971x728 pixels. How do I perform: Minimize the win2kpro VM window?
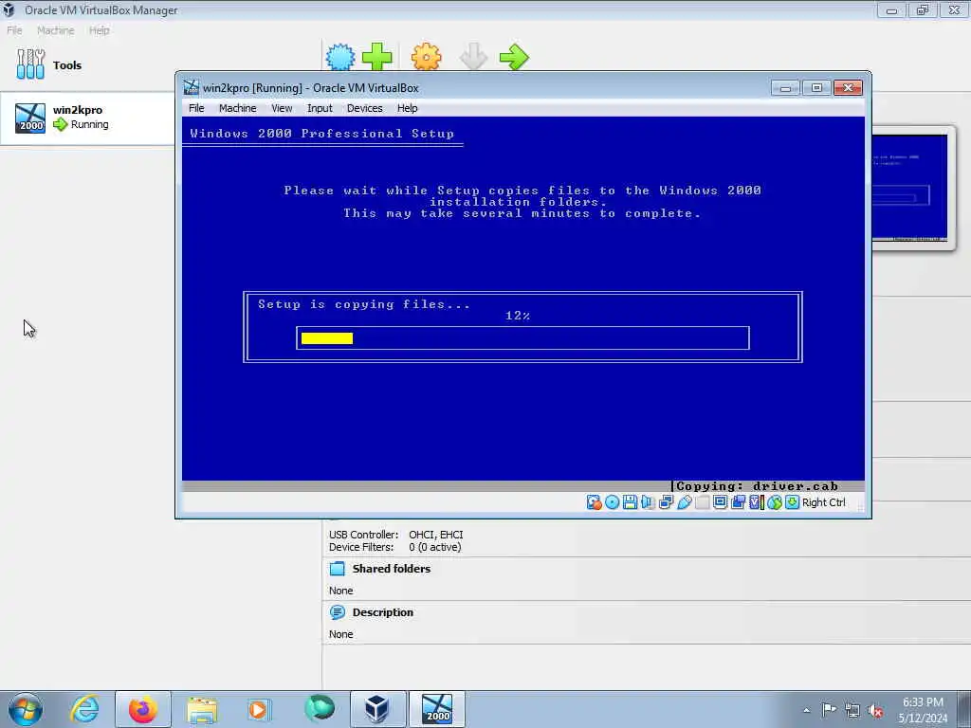[785, 88]
